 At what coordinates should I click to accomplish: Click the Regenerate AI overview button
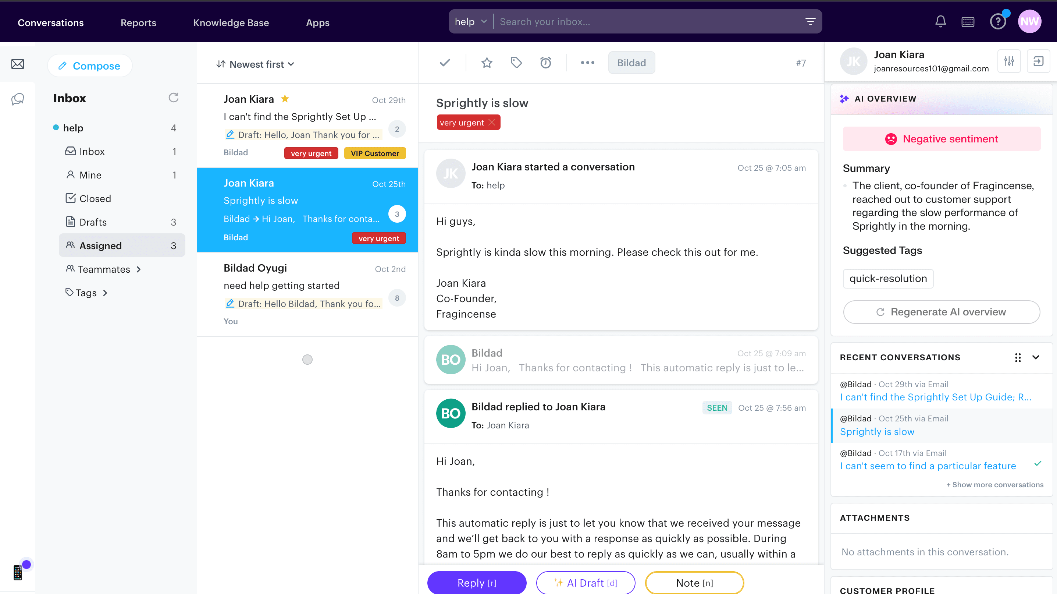pyautogui.click(x=941, y=312)
